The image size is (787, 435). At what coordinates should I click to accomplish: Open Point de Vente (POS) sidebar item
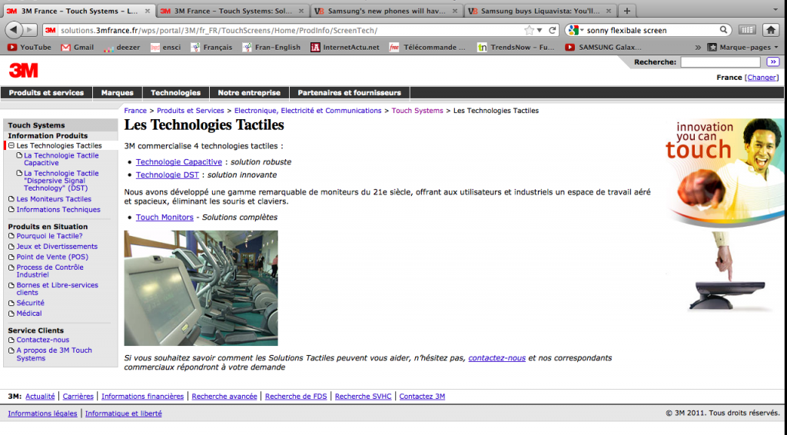(52, 257)
